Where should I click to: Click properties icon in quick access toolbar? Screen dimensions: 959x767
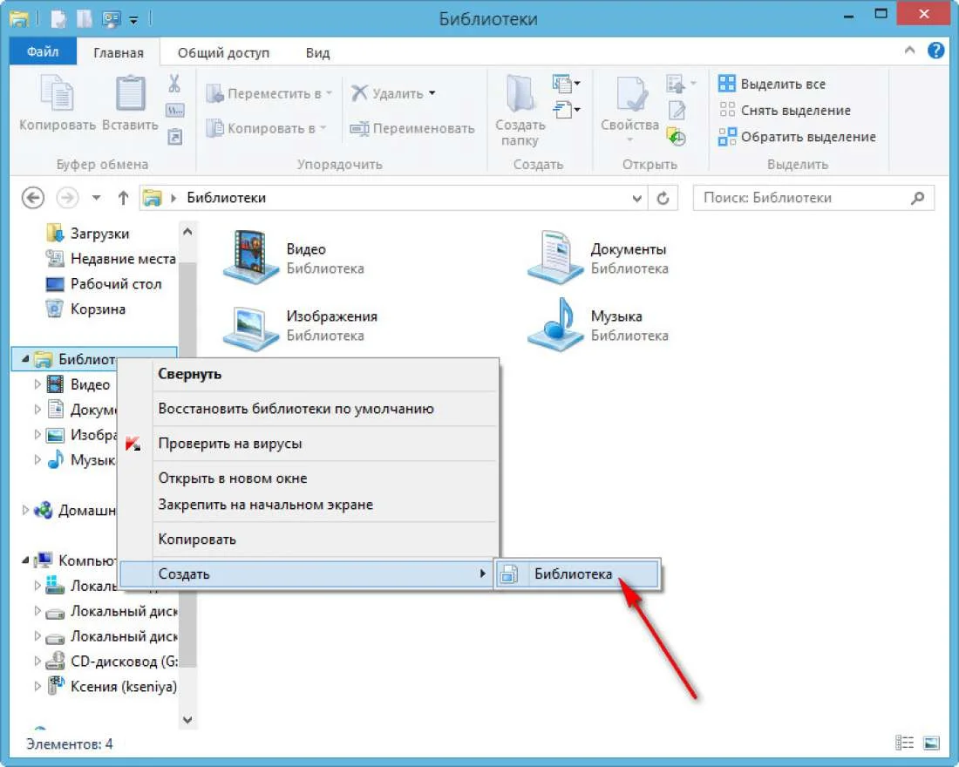(58, 19)
